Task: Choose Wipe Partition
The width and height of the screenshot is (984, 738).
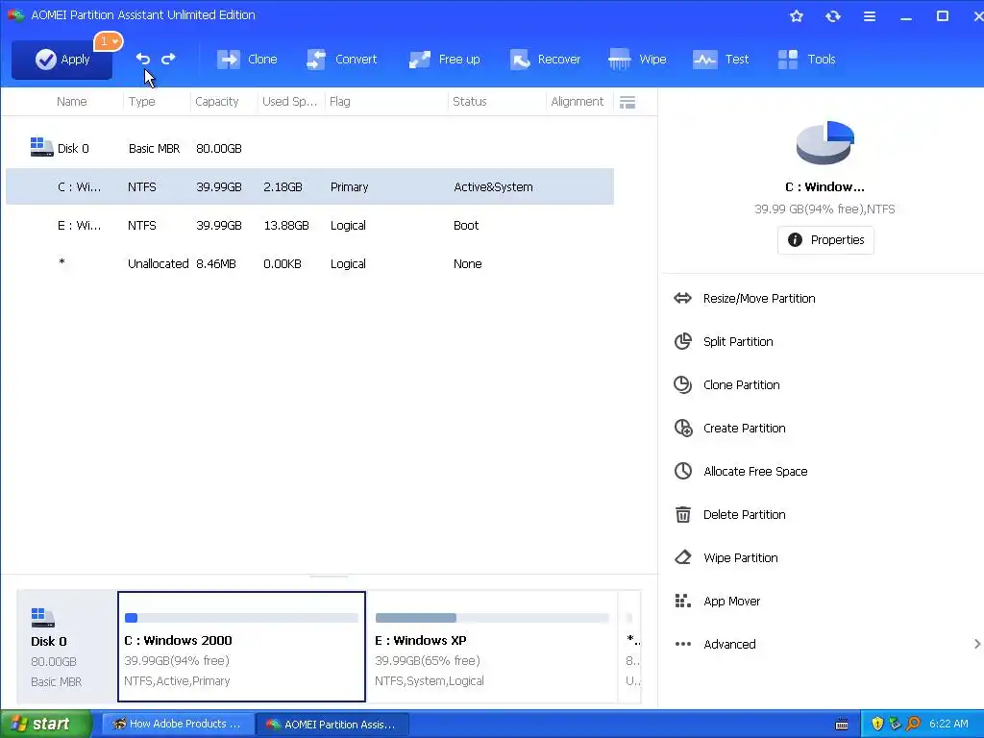Action: 741,558
